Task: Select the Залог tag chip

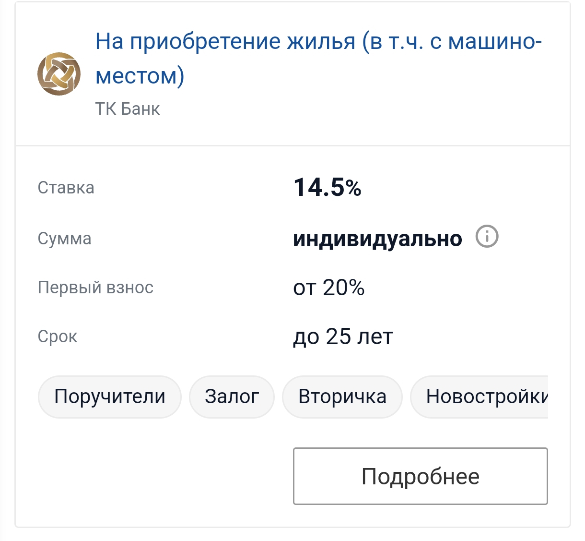Action: (x=232, y=397)
